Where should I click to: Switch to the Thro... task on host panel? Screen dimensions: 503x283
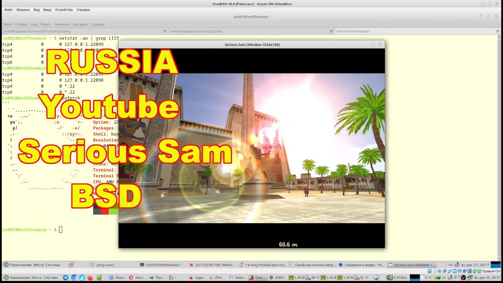tap(158, 277)
